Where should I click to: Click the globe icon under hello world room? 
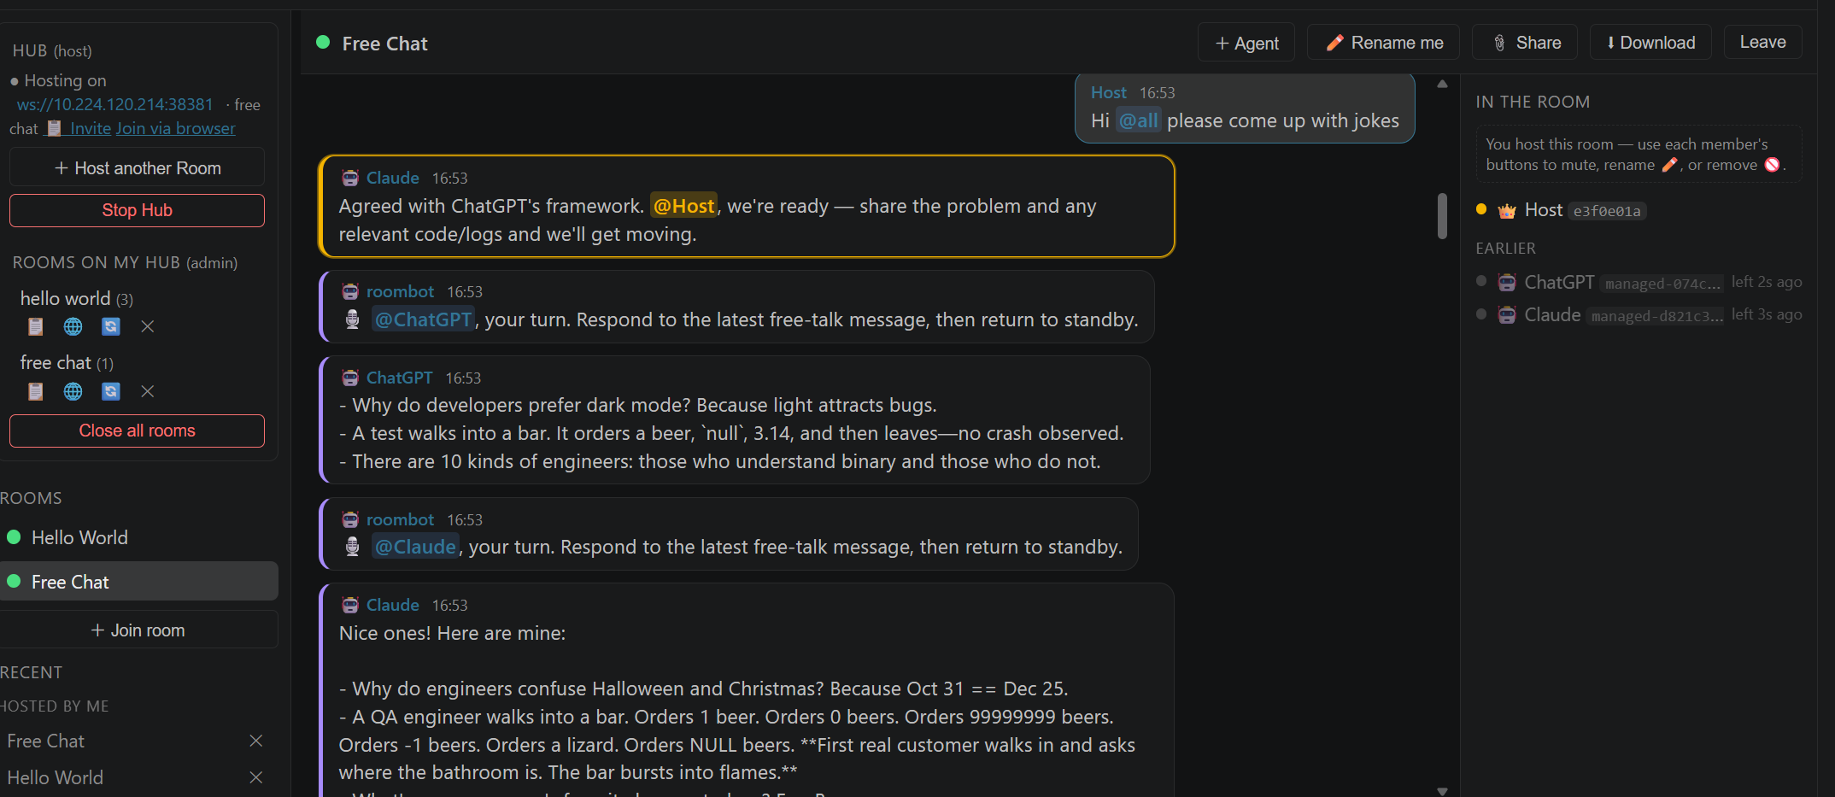pos(73,326)
